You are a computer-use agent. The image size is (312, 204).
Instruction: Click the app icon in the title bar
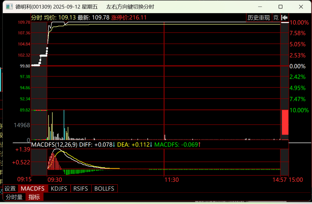9,7
